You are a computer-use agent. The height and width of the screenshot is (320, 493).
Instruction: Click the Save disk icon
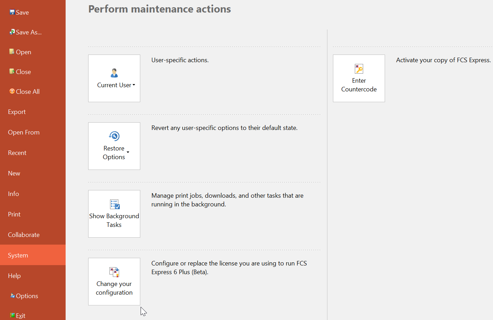click(x=12, y=12)
